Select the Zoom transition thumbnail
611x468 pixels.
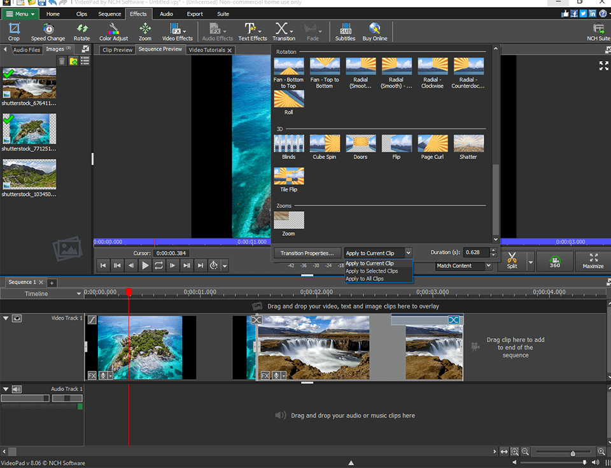pos(288,221)
